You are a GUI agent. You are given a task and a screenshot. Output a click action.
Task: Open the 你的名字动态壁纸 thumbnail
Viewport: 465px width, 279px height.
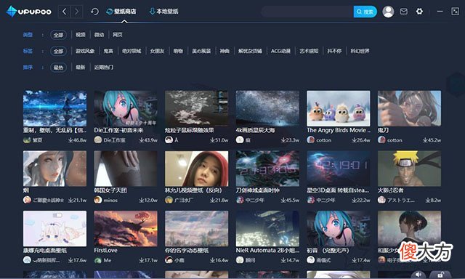(x=197, y=229)
